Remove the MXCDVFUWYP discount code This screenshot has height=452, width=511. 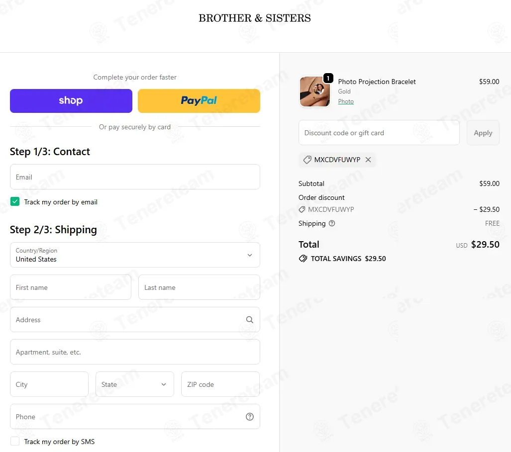368,160
